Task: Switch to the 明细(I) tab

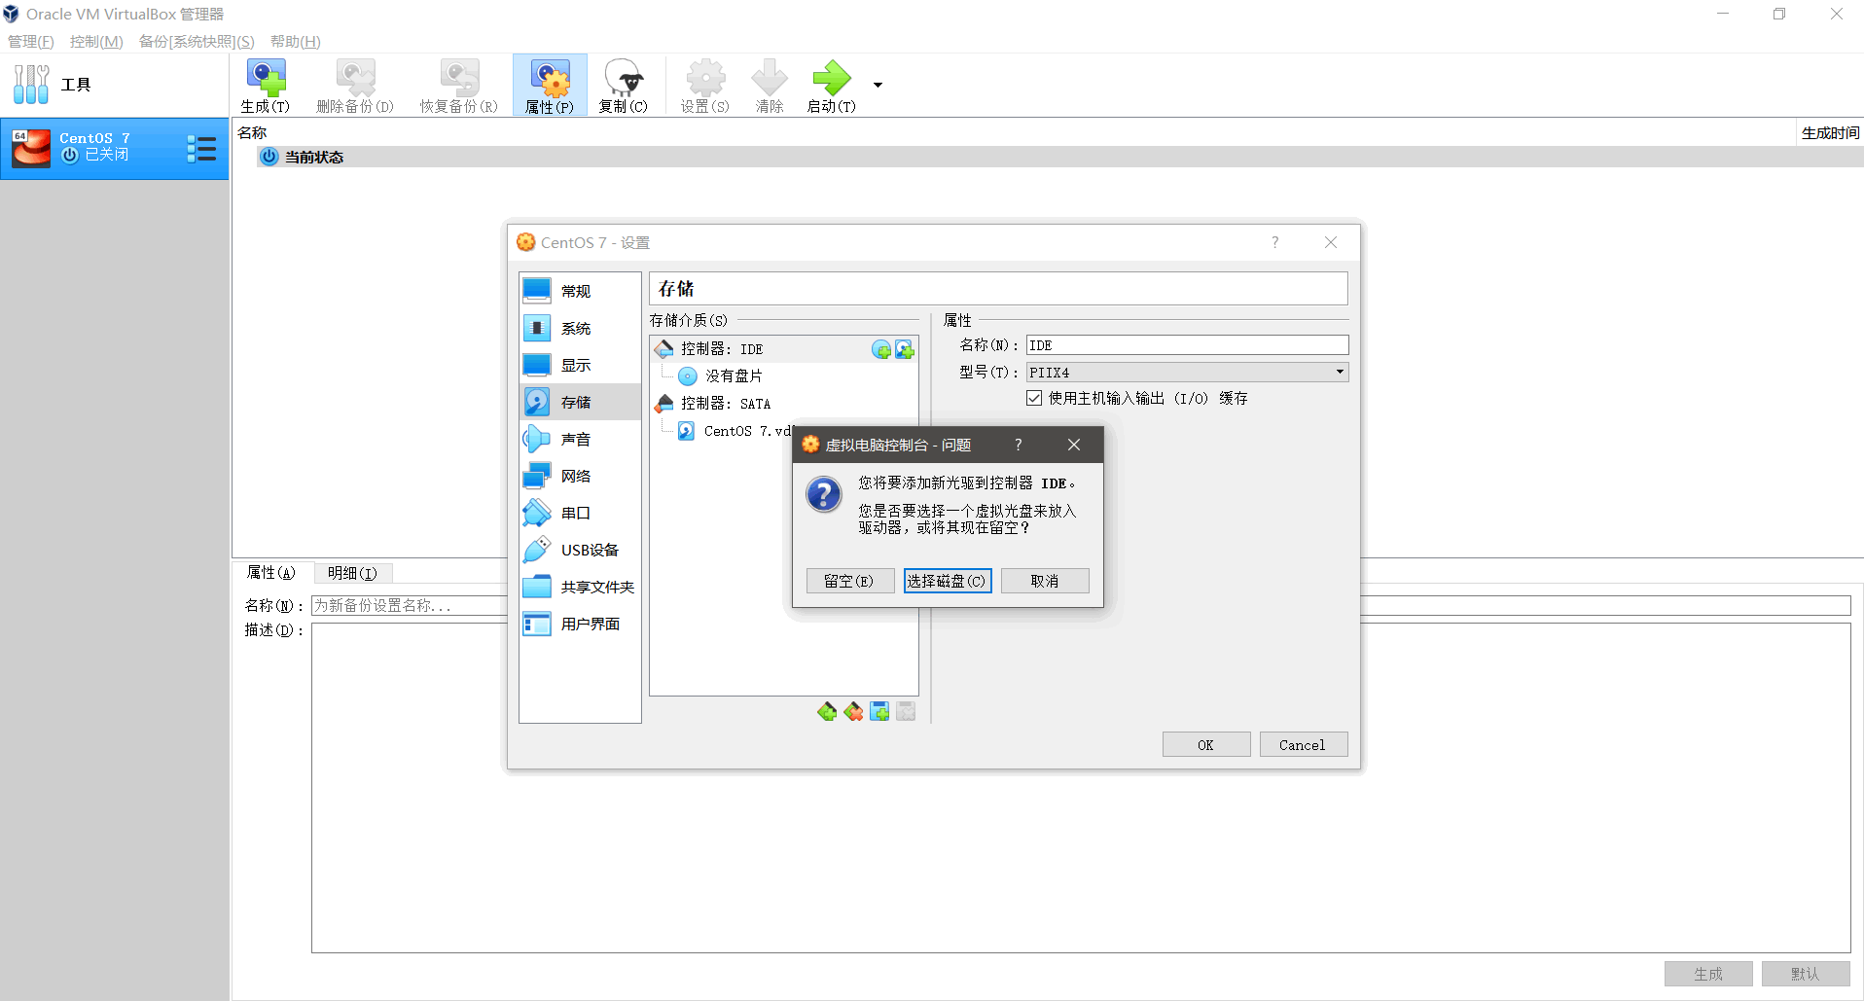Action: pyautogui.click(x=352, y=573)
